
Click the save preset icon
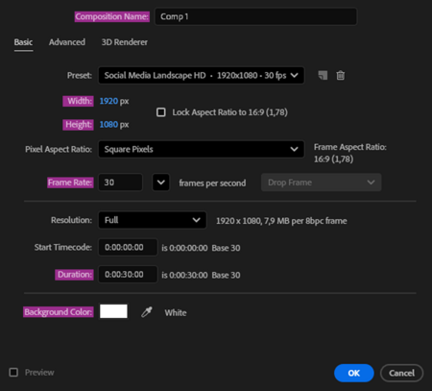(323, 75)
